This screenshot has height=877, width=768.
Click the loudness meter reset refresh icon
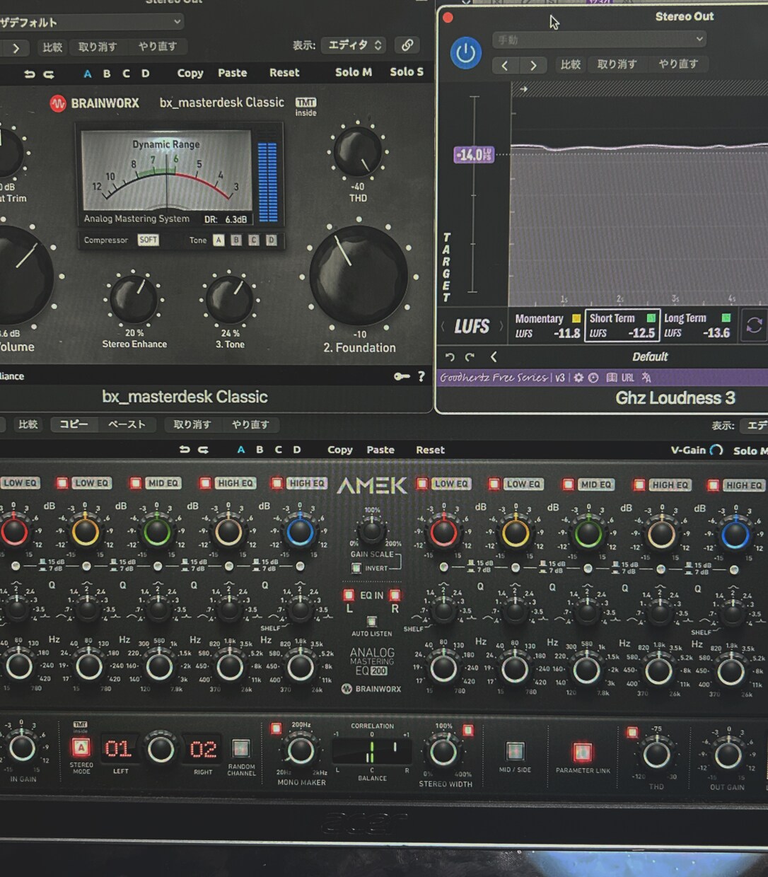[x=754, y=325]
